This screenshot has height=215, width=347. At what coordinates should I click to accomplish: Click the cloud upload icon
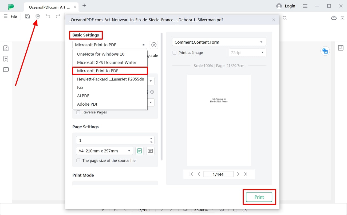[x=334, y=18]
